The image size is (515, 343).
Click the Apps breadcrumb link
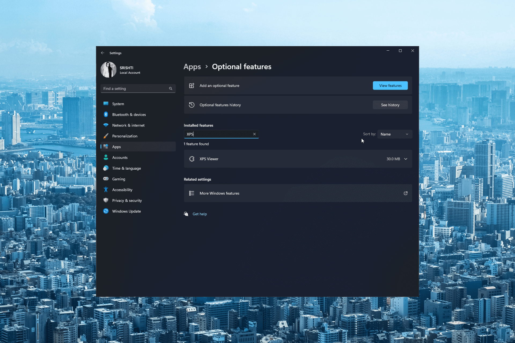tap(192, 67)
